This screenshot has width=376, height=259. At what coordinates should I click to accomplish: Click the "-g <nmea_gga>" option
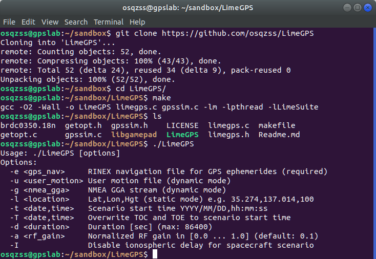tap(39, 190)
